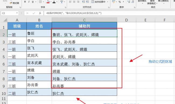This screenshot has height=104, width=175.
Task: Expand font color dropdown arrow
Action: click(x=57, y=2)
